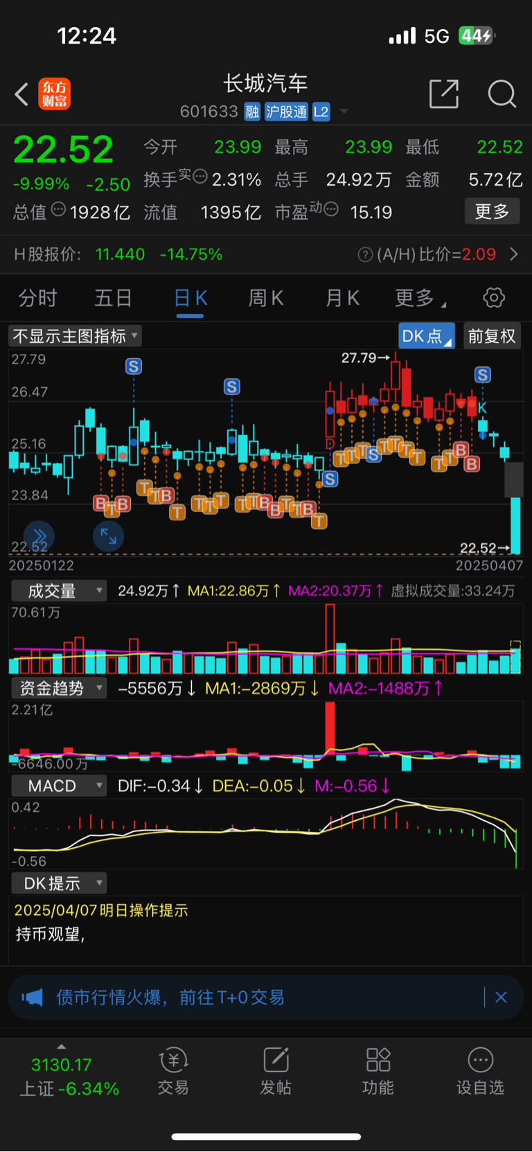Open the 更多 chart periods menu
The width and height of the screenshot is (532, 1152).
coord(419,299)
